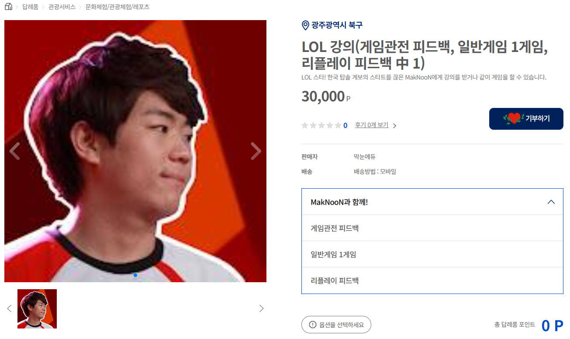570x339 pixels.
Task: Open the 후기 0개 보기 arrow
Action: [x=394, y=126]
